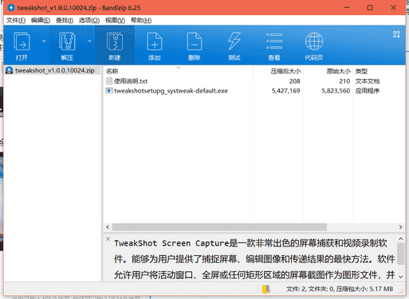
Task: Open the 选项(O) menu
Action: [x=89, y=20]
